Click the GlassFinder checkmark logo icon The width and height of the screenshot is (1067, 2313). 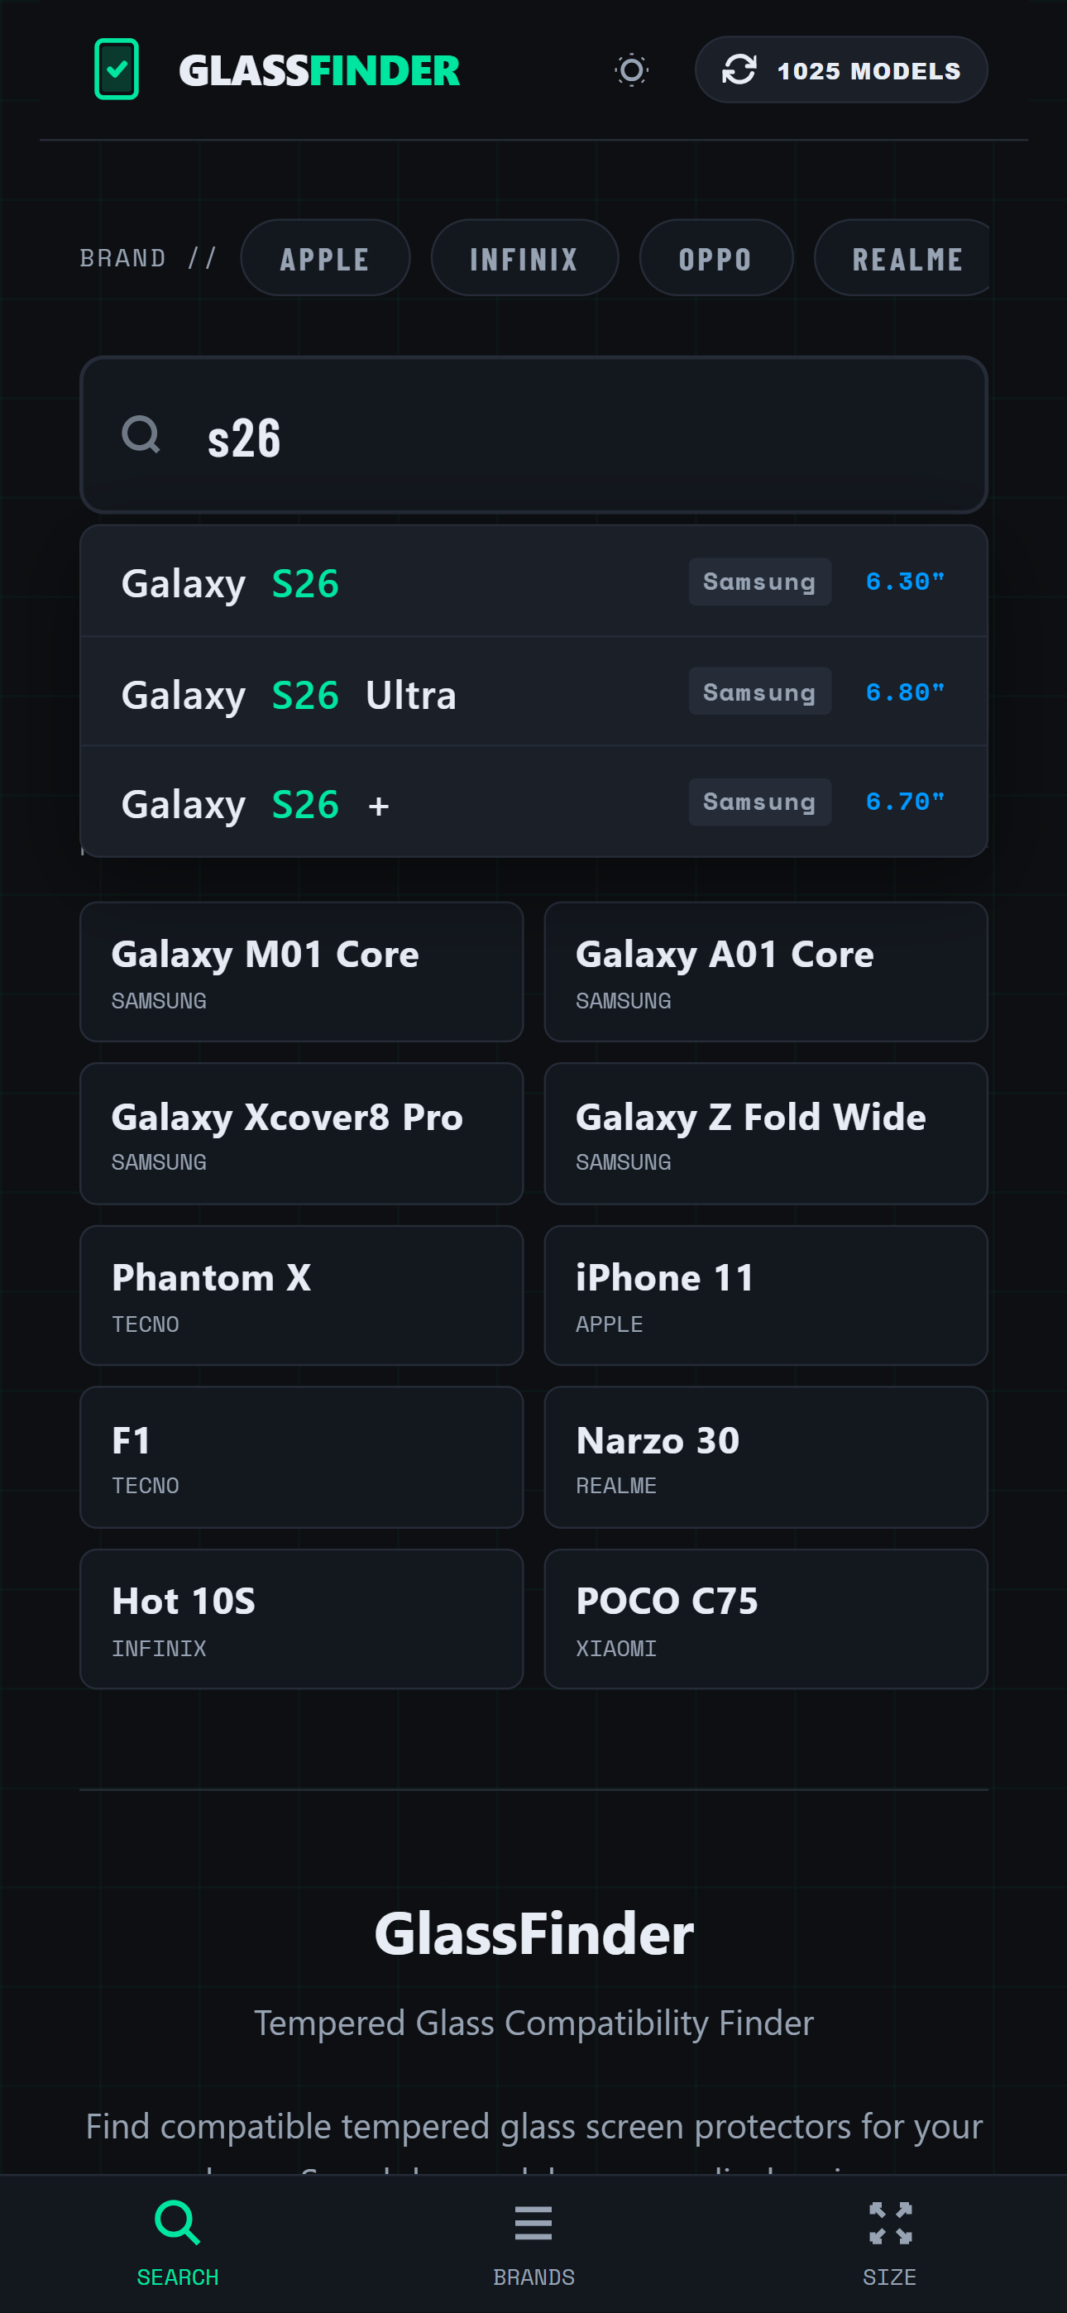pos(116,69)
